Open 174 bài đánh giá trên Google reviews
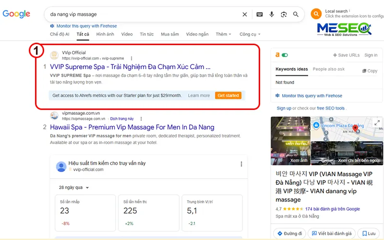 coord(332,209)
